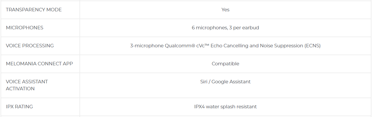372x117 pixels.
Task: Click the VOICE PROCESSING row label
Action: coord(30,46)
